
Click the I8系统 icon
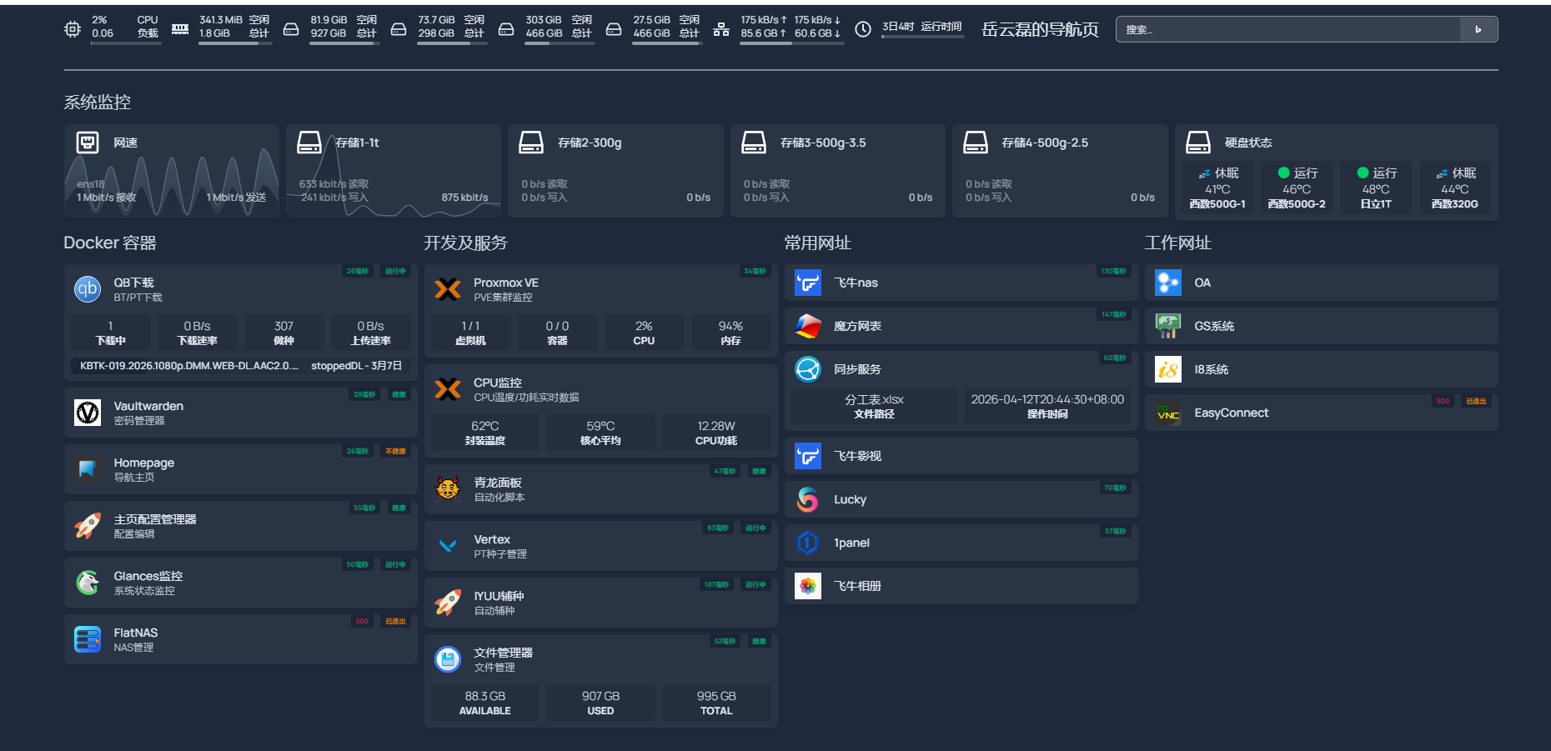[1168, 369]
